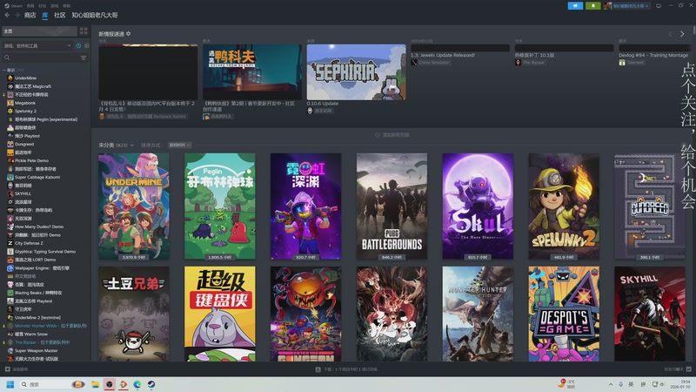This screenshot has width=696, height=392.
Task: Open Devlog #94 - Training Montage news
Action: (x=653, y=55)
